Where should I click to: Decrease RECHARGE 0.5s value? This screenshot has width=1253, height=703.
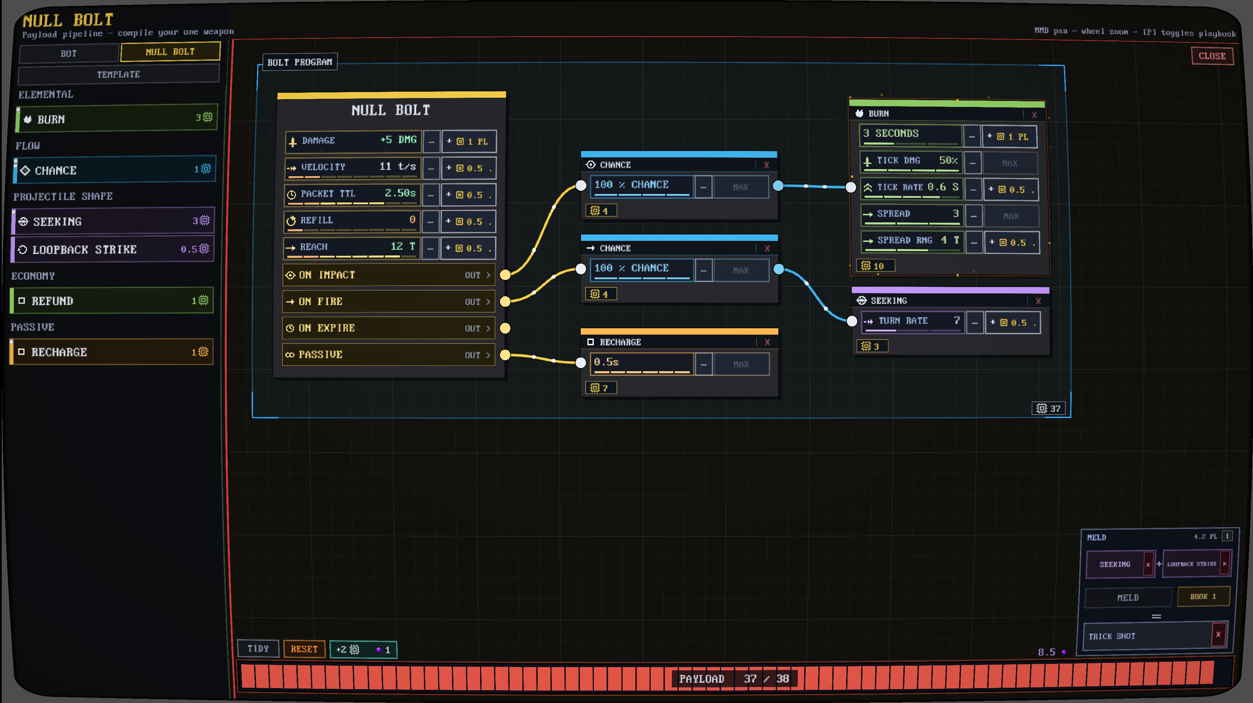[704, 364]
